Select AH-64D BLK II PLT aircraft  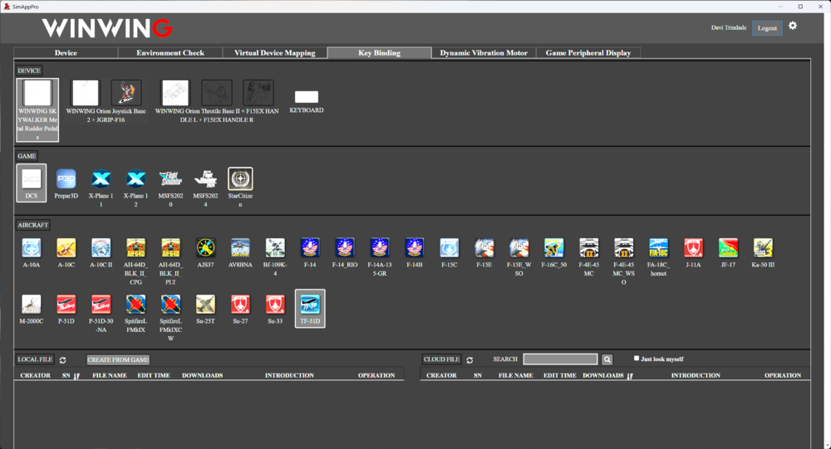(x=170, y=248)
